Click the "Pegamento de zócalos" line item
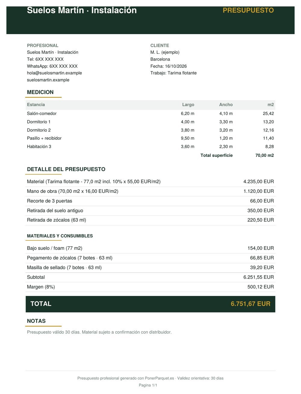 click(70, 258)
